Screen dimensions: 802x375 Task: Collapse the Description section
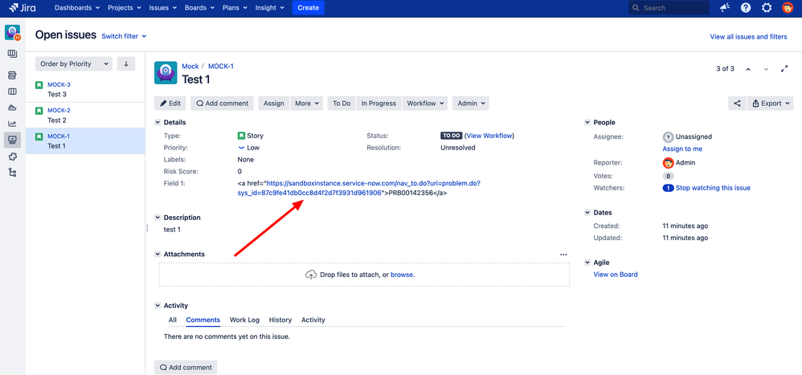158,218
